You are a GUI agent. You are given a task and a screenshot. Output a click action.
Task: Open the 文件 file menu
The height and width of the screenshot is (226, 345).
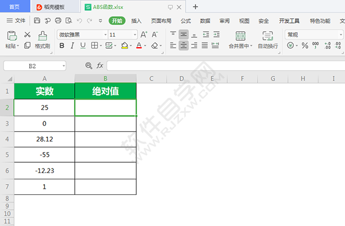(16, 21)
